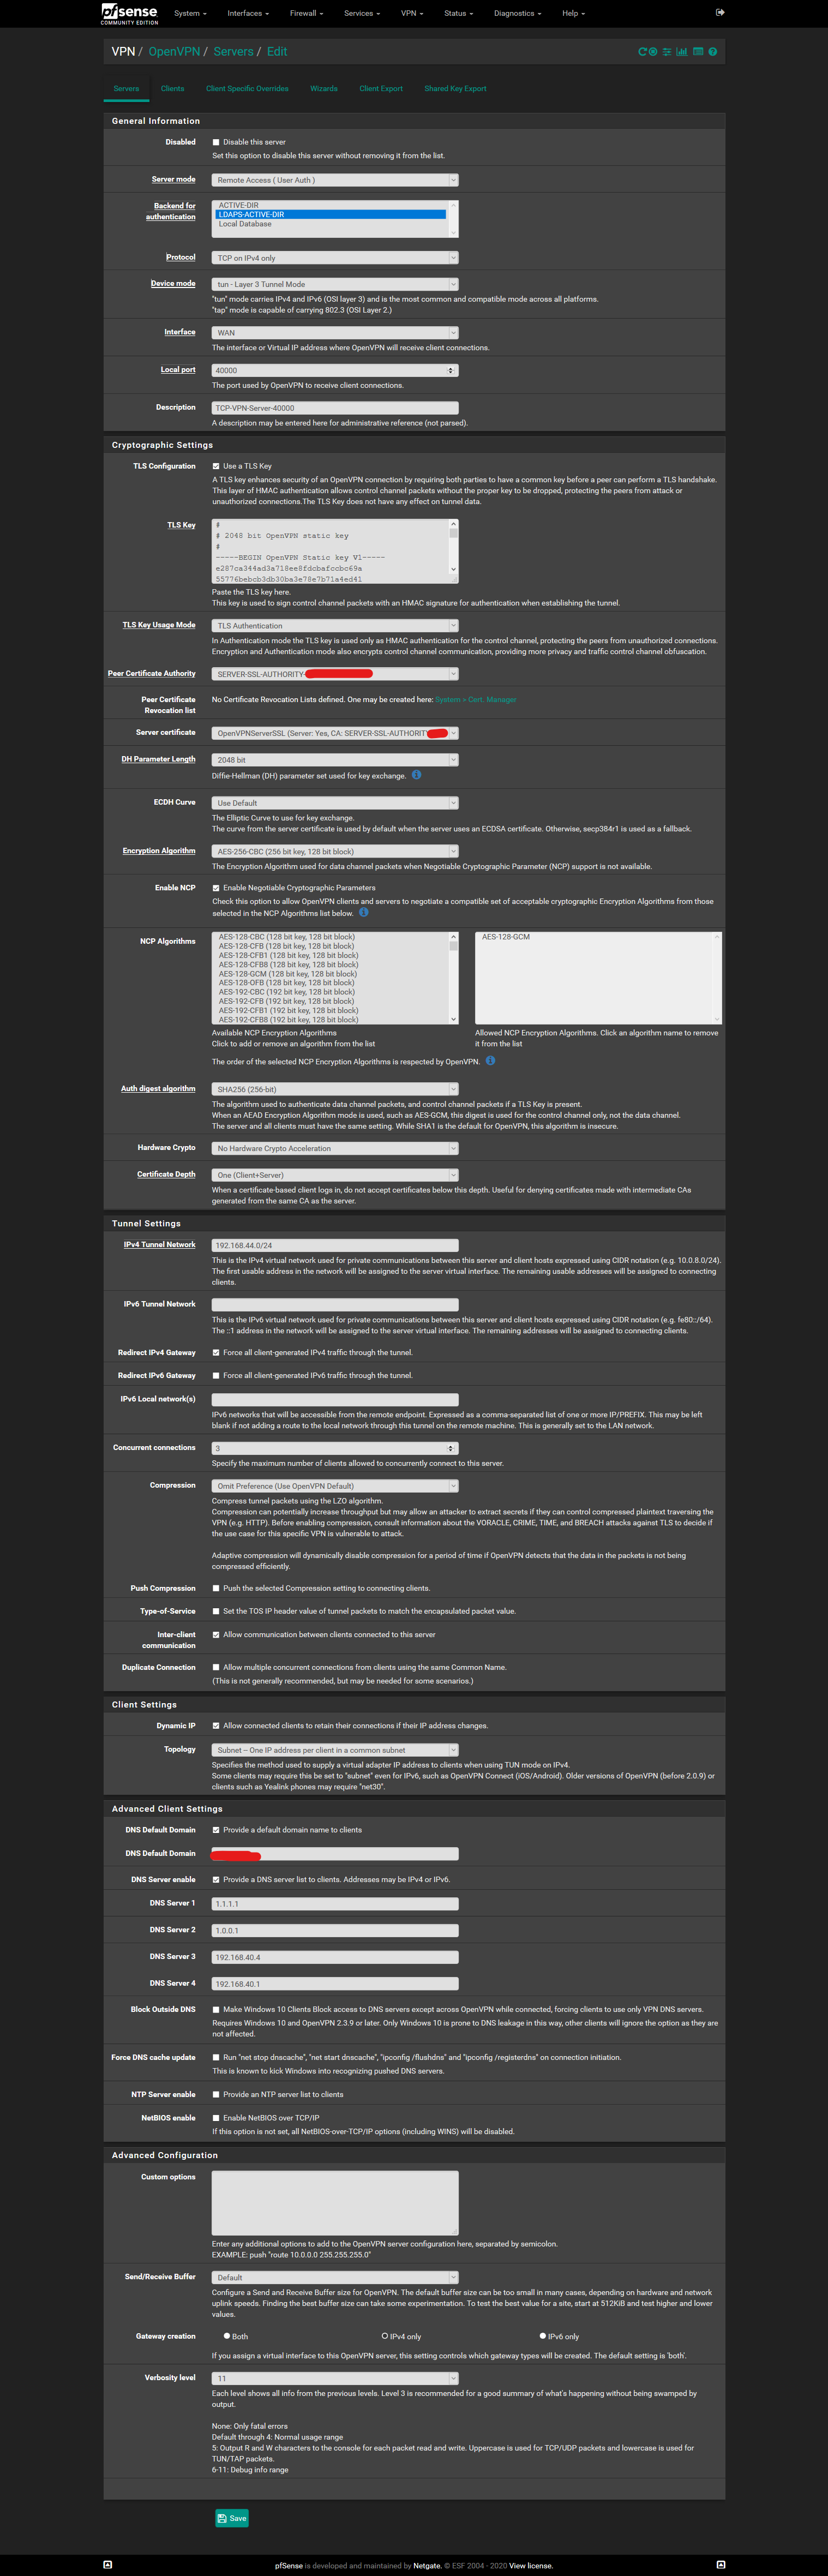828x2576 pixels.
Task: Open the Firewall menu
Action: point(305,14)
